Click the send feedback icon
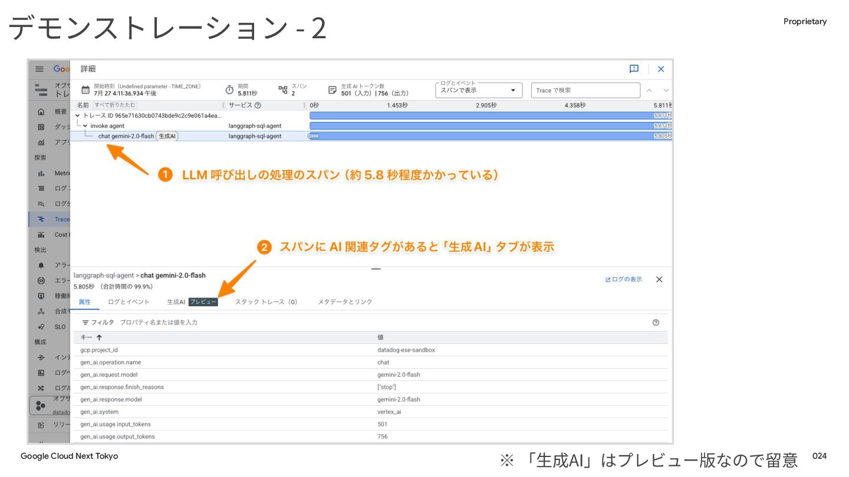This screenshot has height=477, width=849. point(634,69)
